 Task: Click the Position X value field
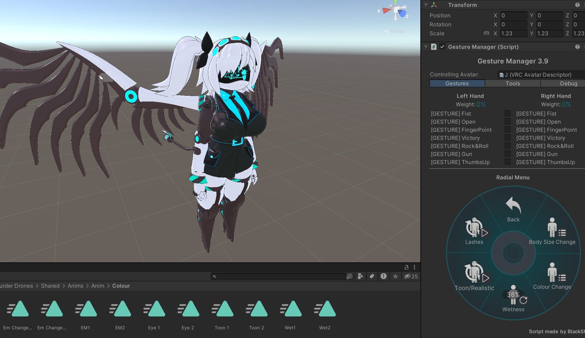tap(513, 15)
